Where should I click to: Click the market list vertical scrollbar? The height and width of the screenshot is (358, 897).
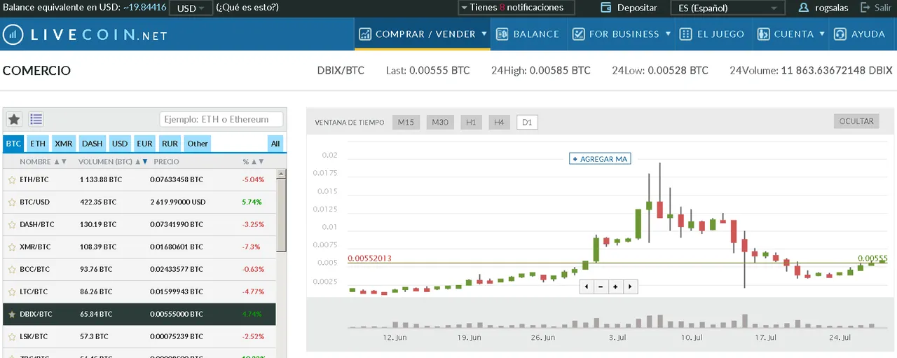pos(282,214)
